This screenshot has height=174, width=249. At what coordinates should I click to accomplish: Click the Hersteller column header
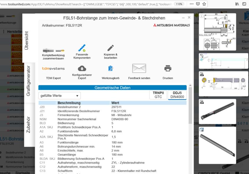coord(14,32)
